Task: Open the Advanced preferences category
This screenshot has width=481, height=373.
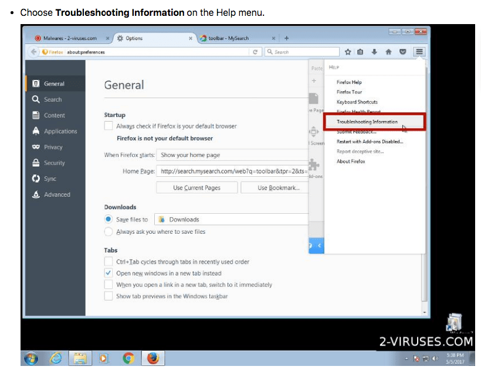Action: (56, 194)
